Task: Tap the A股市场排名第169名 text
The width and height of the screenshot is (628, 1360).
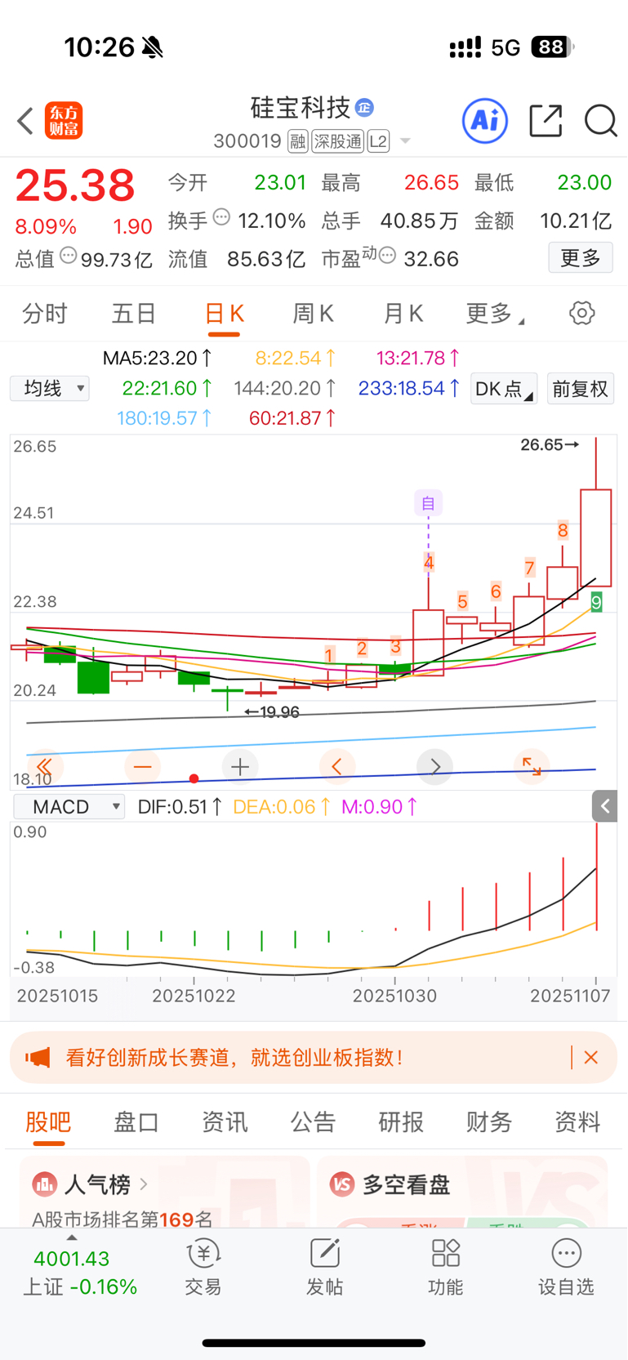Action: pos(122,1220)
